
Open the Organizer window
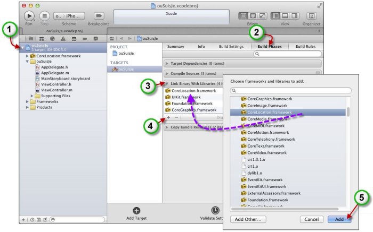(311, 16)
